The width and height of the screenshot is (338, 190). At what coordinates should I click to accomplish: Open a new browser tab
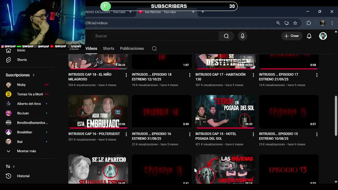coord(203,12)
